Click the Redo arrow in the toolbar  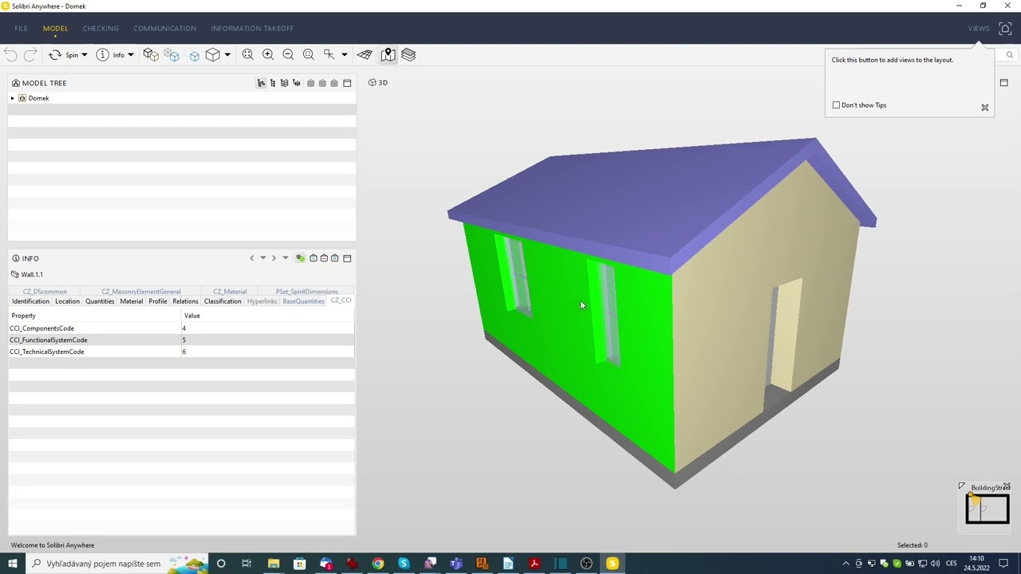pyautogui.click(x=30, y=55)
